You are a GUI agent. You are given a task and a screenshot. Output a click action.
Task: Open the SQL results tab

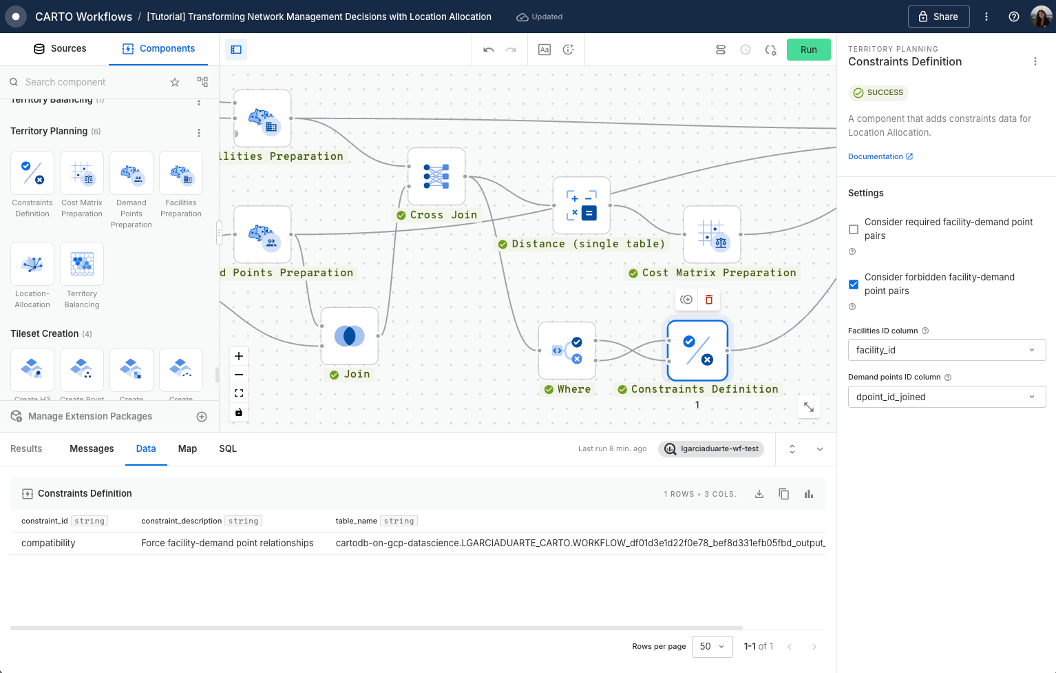pyautogui.click(x=228, y=448)
